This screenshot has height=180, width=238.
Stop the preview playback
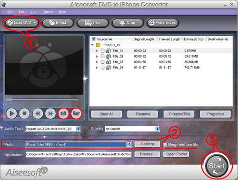24,113
